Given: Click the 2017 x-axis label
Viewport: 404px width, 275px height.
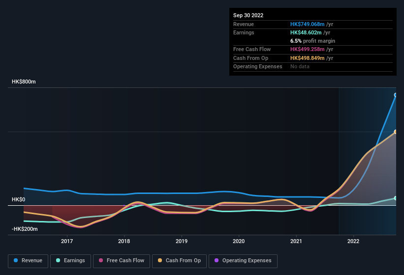Looking at the screenshot, I should 67,241.
